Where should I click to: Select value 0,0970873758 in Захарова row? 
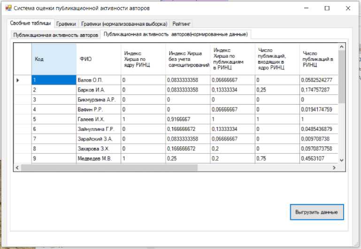[319, 149]
